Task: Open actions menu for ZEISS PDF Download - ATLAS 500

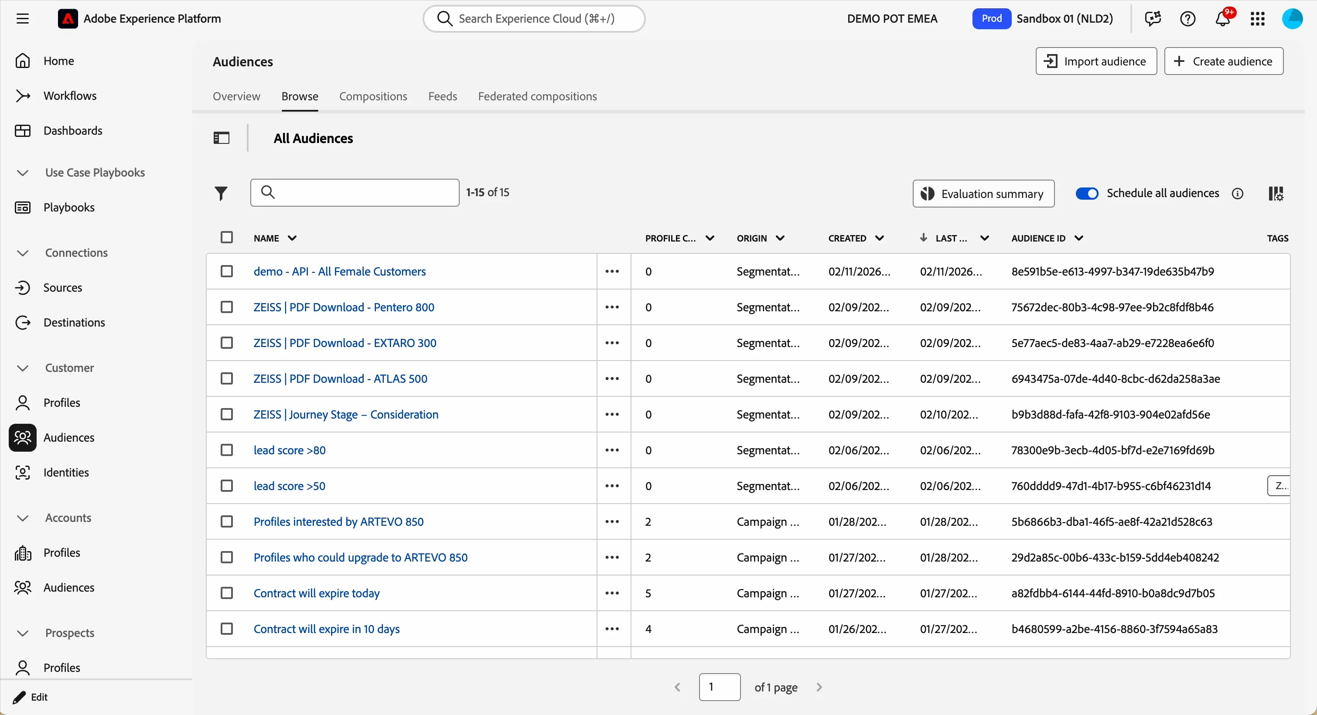Action: click(612, 379)
